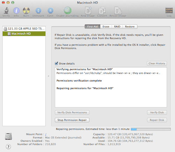Viewport: 175px width, 152px height.
Task: Click the yellow minimize window button
Action: click(x=8, y=2)
